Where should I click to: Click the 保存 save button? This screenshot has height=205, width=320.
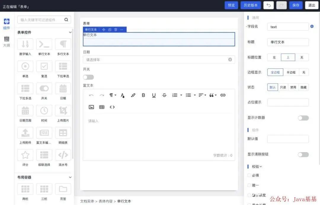click(x=296, y=5)
